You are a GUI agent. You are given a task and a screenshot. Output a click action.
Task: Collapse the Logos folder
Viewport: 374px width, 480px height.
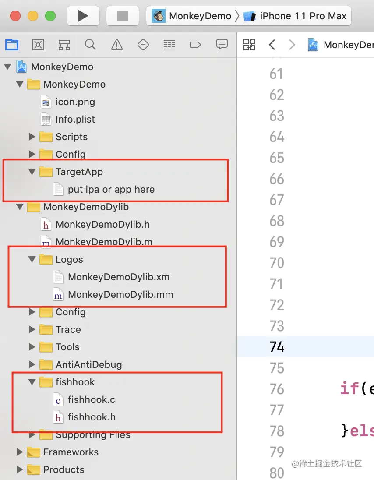(x=32, y=259)
